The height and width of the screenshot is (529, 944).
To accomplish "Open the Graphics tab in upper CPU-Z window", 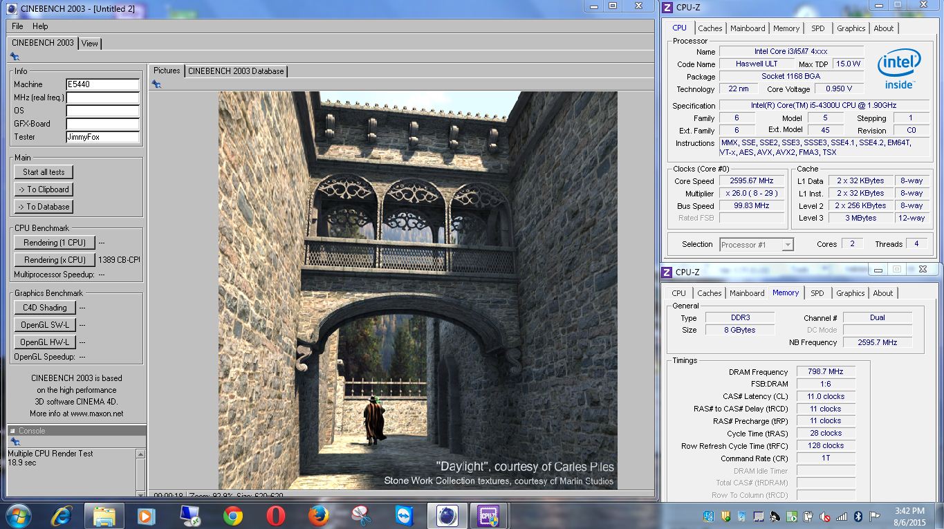I will click(851, 28).
